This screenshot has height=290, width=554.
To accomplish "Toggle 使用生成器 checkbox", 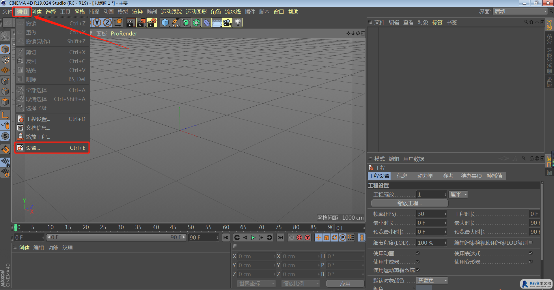I will [x=418, y=261].
